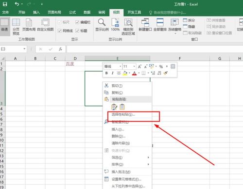Click into the formula bar input
Viewport: 243px width, 189px height.
click(155, 49)
